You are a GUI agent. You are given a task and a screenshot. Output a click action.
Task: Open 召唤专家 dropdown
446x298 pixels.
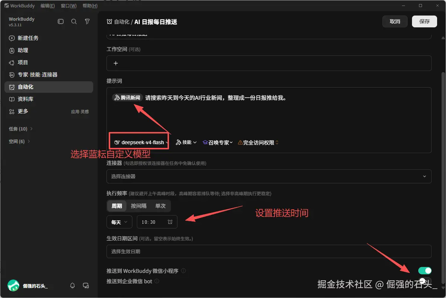pos(217,142)
